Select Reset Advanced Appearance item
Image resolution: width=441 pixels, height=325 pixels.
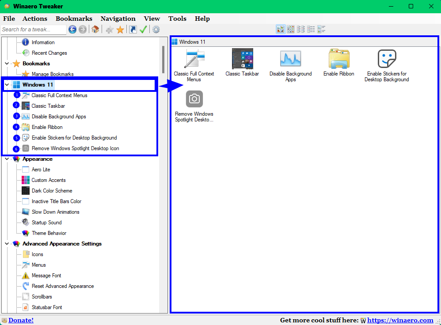63,286
